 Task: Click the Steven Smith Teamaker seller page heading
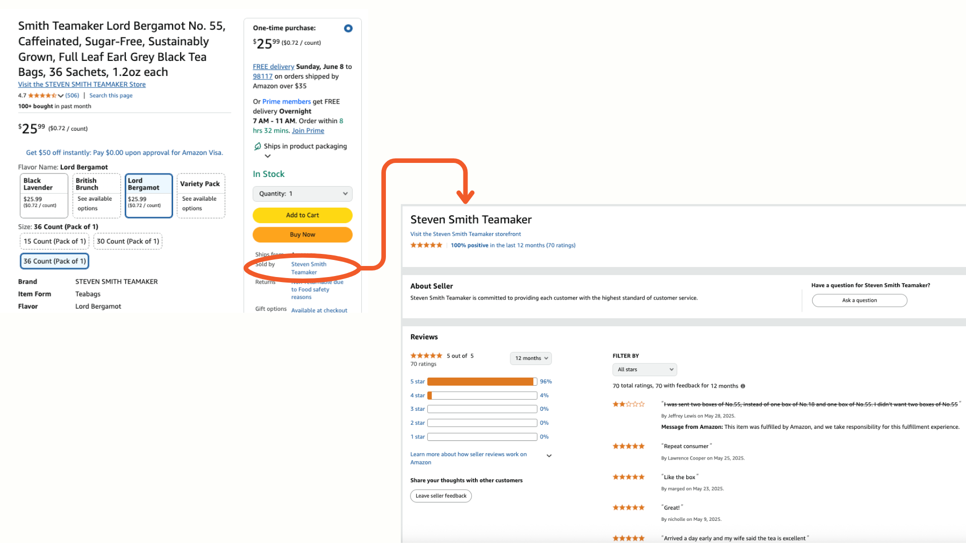pyautogui.click(x=470, y=220)
